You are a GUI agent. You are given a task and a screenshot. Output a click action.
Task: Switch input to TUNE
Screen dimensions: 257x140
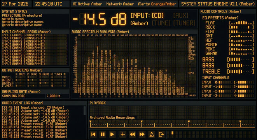pyautogui.click(x=161, y=23)
